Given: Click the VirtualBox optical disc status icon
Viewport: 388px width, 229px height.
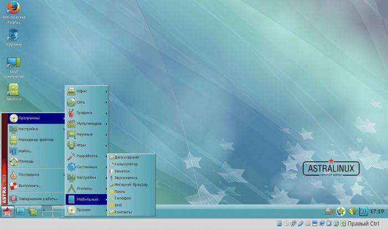Looking at the screenshot, I should pos(287,223).
